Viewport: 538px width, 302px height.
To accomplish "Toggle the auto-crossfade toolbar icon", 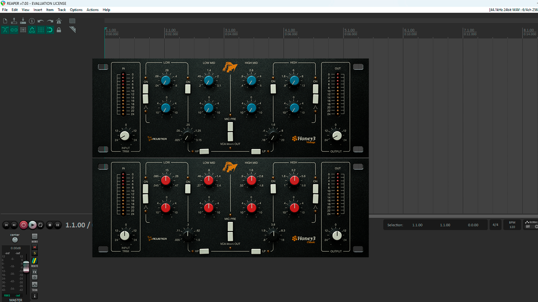I will click(5, 30).
